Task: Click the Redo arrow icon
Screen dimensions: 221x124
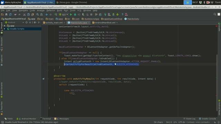Action: [19, 14]
